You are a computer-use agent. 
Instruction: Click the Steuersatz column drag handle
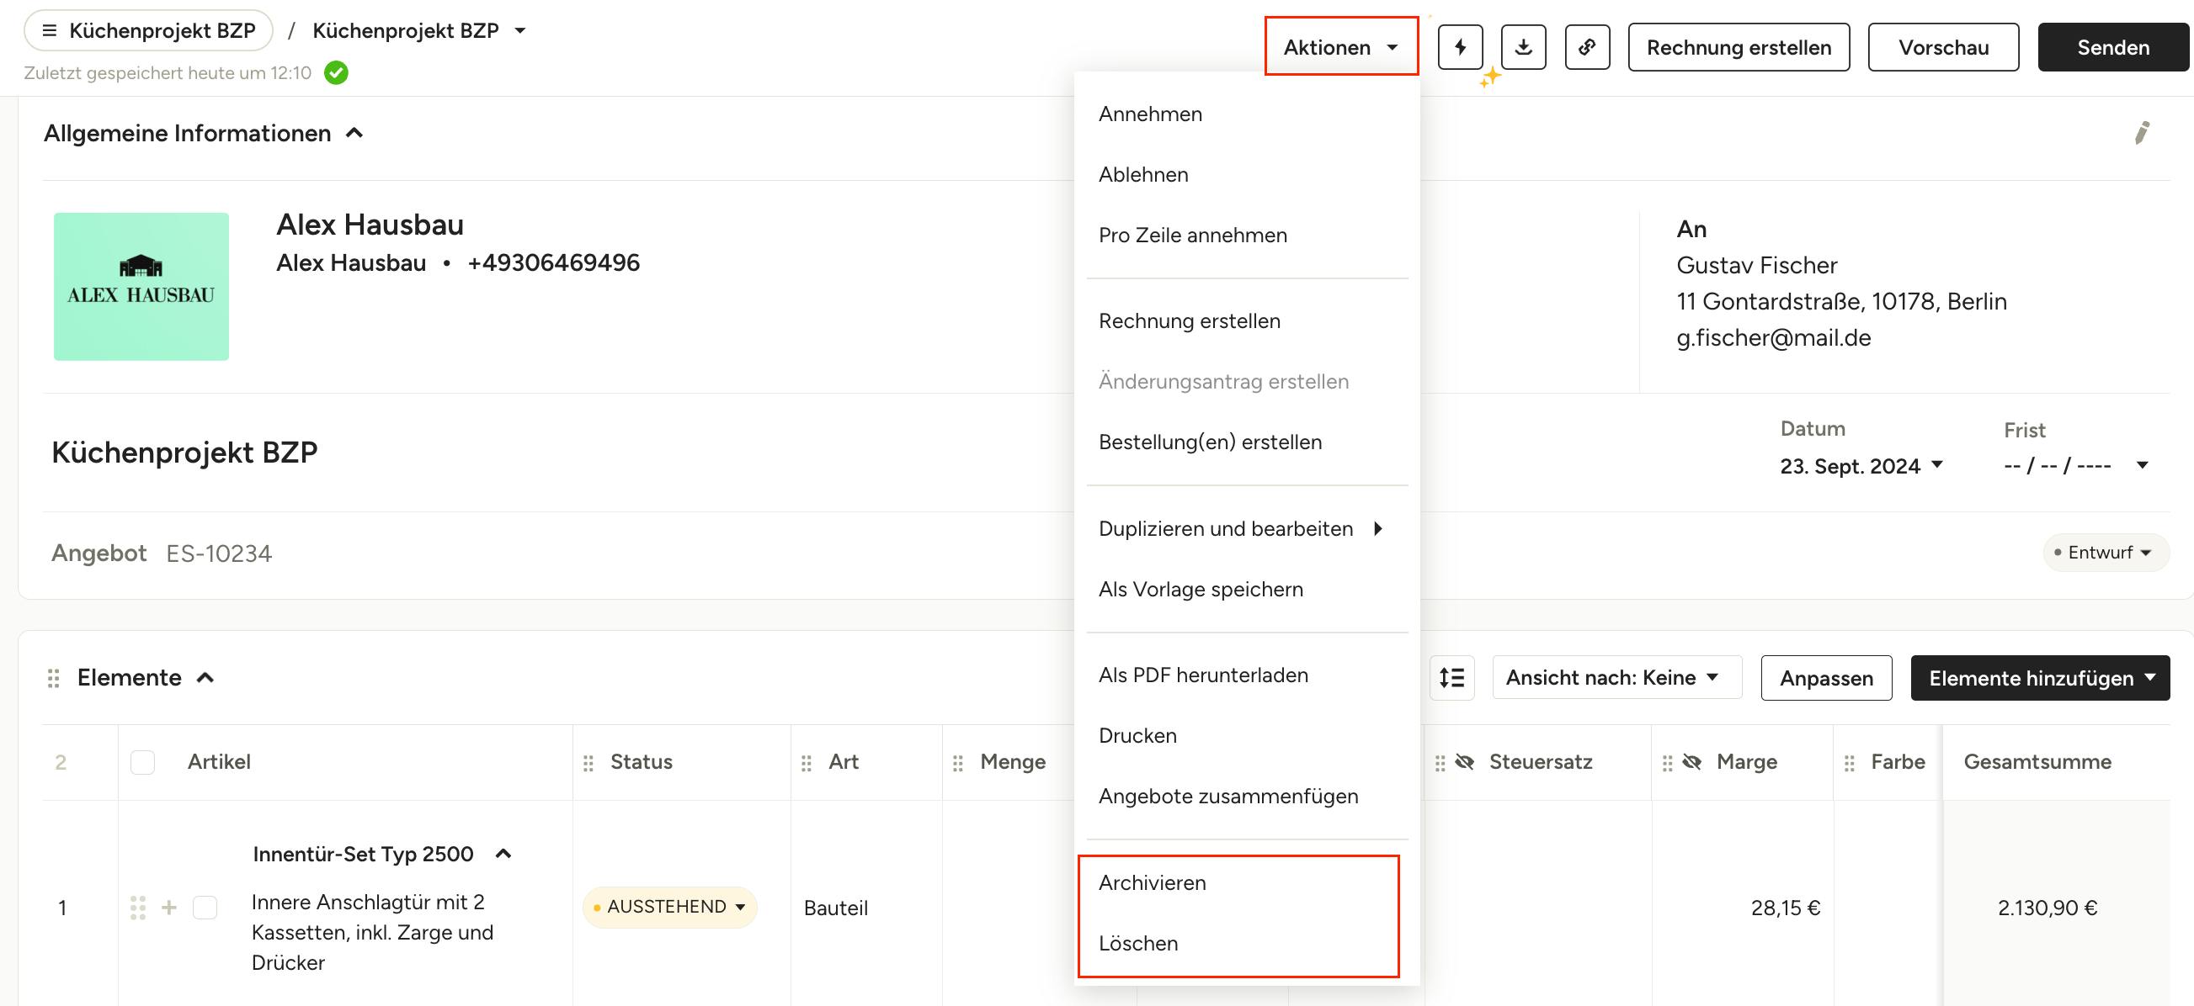coord(1440,763)
